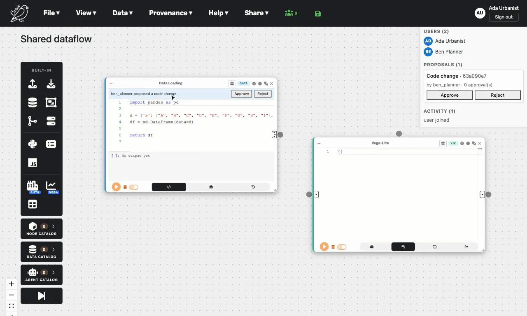
Task: Open the Share menu
Action: tap(256, 13)
